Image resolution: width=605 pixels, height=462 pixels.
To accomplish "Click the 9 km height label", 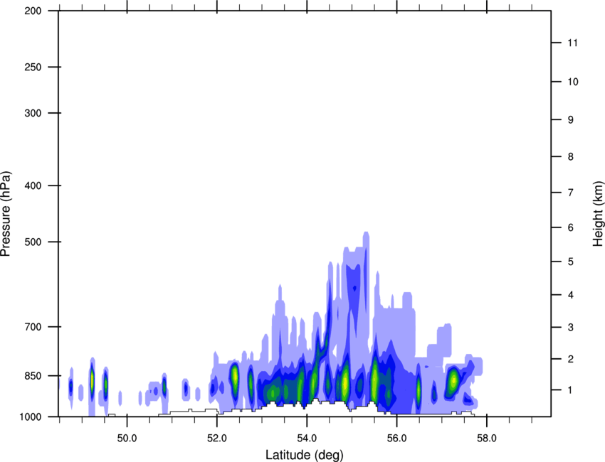I will (x=571, y=120).
